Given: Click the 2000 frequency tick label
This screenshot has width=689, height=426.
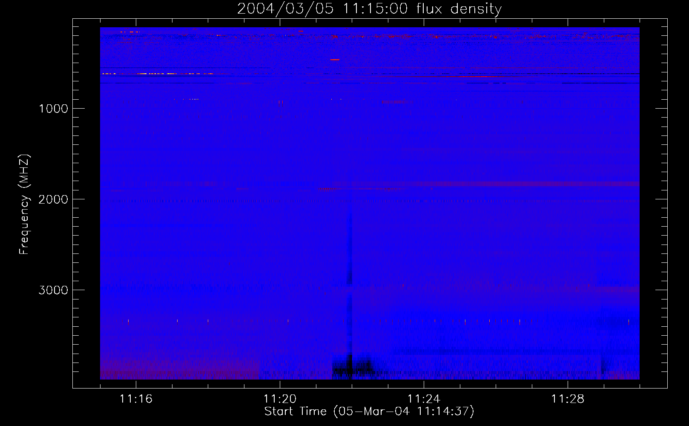Looking at the screenshot, I should [x=53, y=199].
